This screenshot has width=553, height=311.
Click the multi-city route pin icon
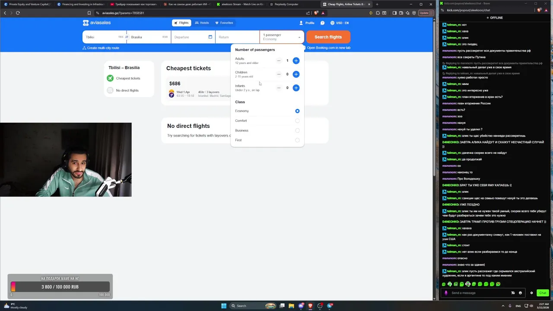[x=84, y=48]
